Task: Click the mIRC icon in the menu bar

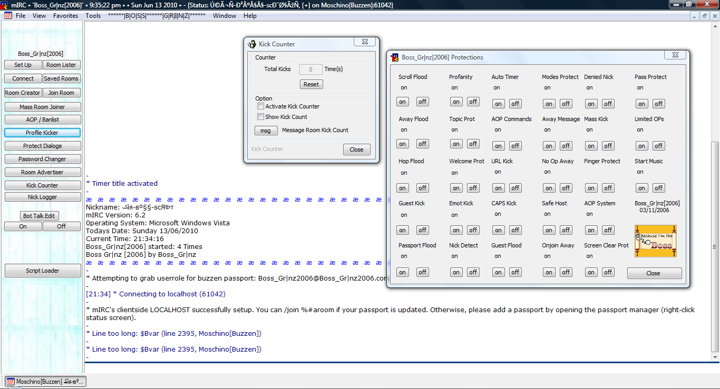Action: pyautogui.click(x=8, y=16)
